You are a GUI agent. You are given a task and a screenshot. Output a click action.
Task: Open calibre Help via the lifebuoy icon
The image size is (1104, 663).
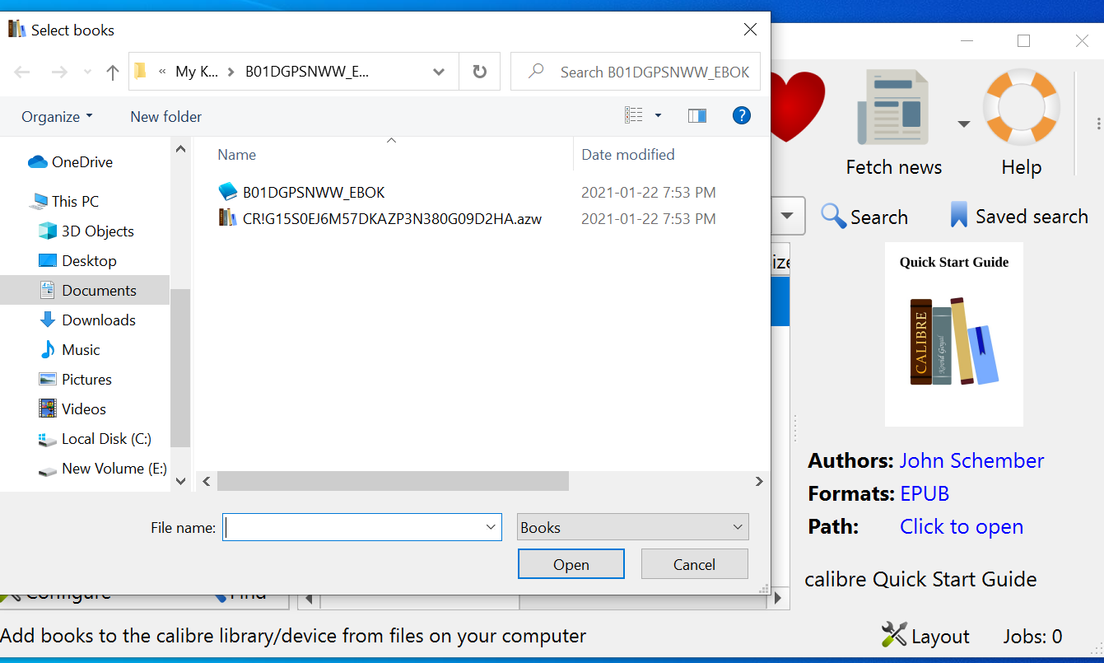[x=1021, y=107]
